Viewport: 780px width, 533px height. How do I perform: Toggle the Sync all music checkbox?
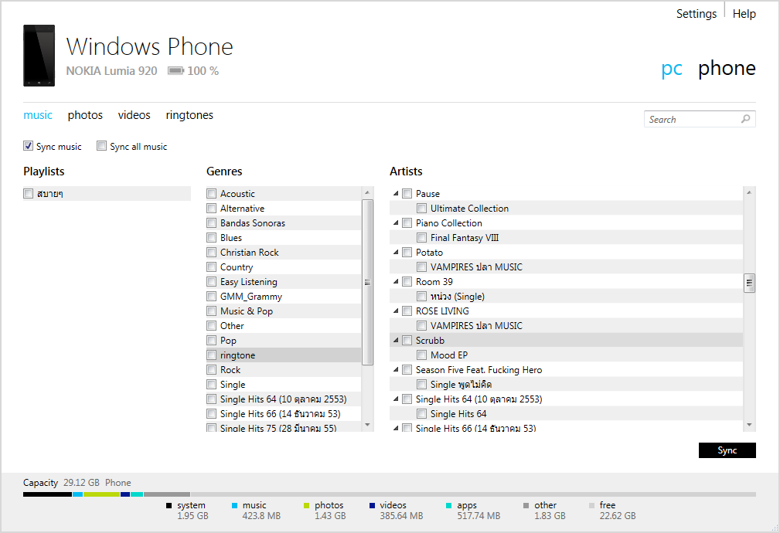101,146
